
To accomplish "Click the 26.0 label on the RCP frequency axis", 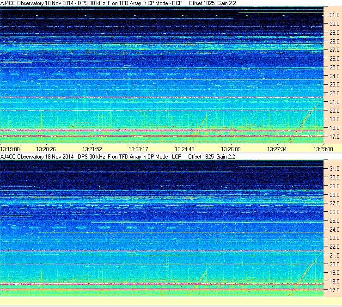I will point(334,59).
